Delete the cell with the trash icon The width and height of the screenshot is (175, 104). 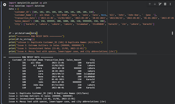(x=165, y=4)
